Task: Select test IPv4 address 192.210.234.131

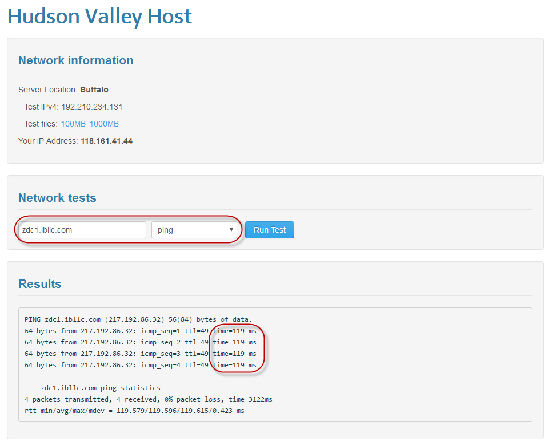Action: pos(92,107)
